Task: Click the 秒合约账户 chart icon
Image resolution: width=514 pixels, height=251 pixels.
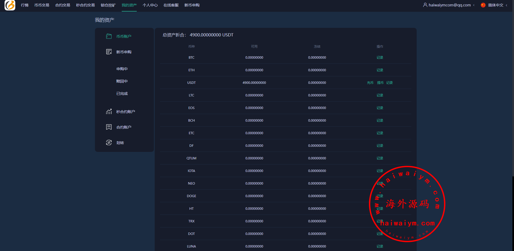Action: click(109, 111)
